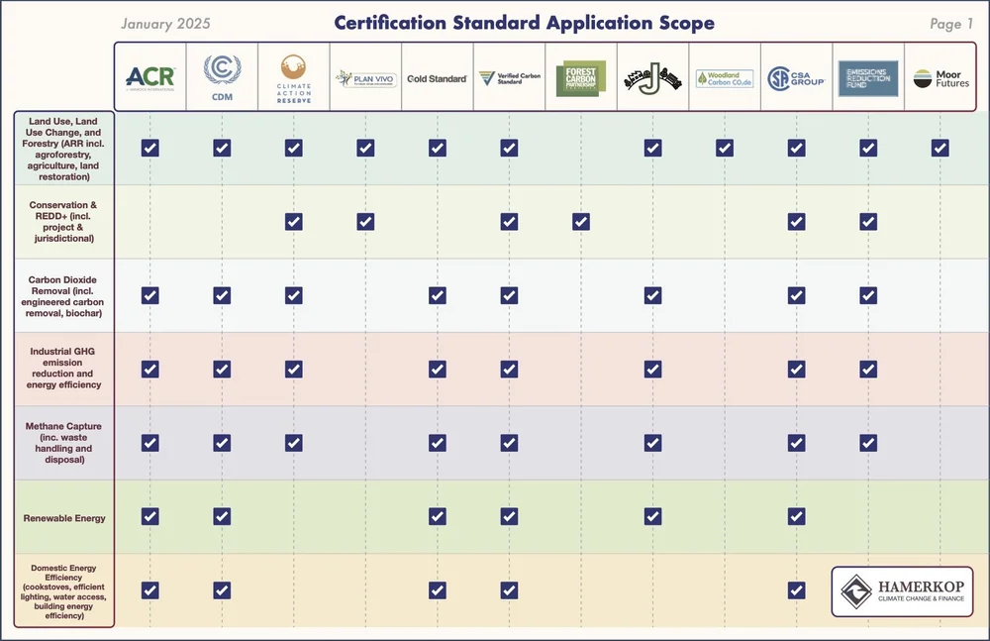Open the Hamerkop Climate Change & Finance logo
The height and width of the screenshot is (641, 990).
(902, 591)
